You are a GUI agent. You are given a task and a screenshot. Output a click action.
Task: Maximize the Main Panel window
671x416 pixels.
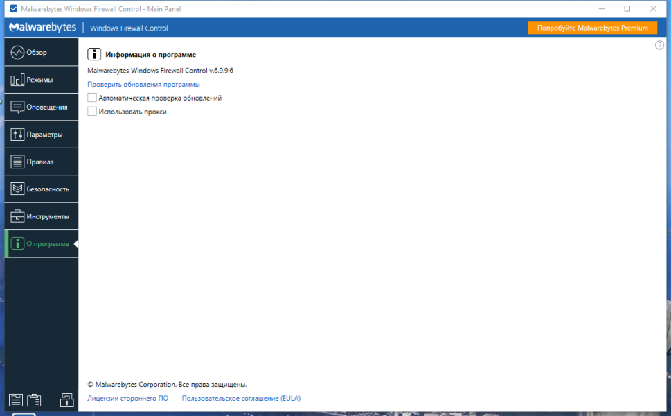(x=627, y=8)
